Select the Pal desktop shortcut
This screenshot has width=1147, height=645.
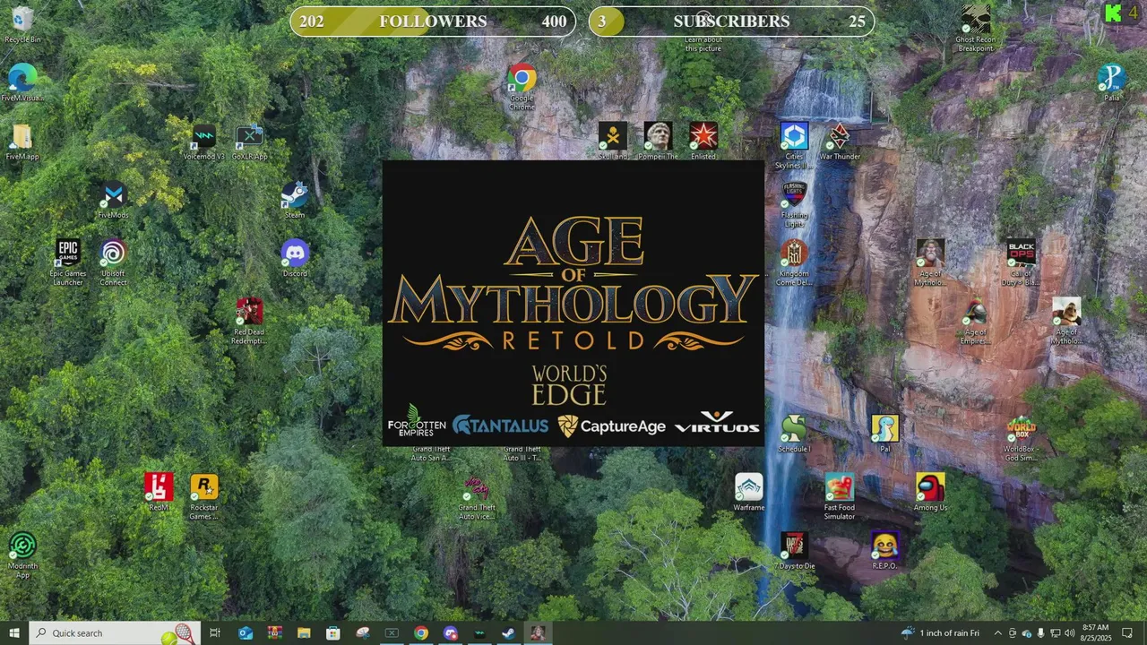(884, 434)
